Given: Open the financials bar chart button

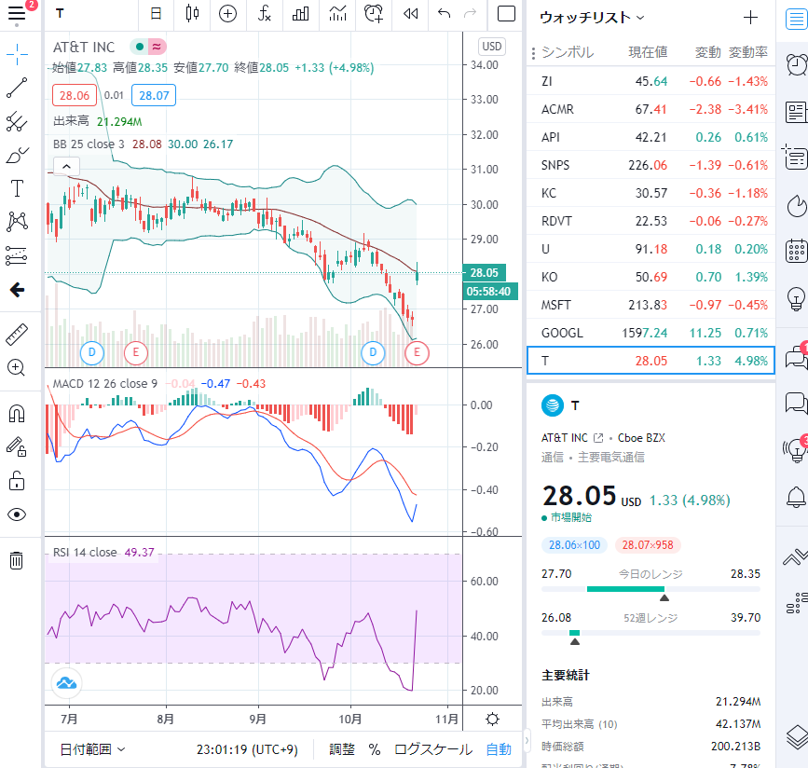Looking at the screenshot, I should (x=300, y=14).
